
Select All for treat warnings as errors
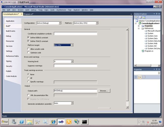(x=28, y=78)
